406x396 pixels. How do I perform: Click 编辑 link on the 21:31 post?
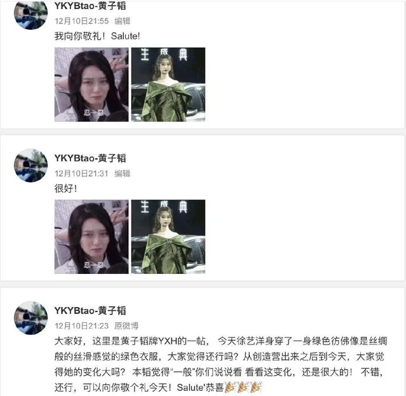tap(122, 174)
